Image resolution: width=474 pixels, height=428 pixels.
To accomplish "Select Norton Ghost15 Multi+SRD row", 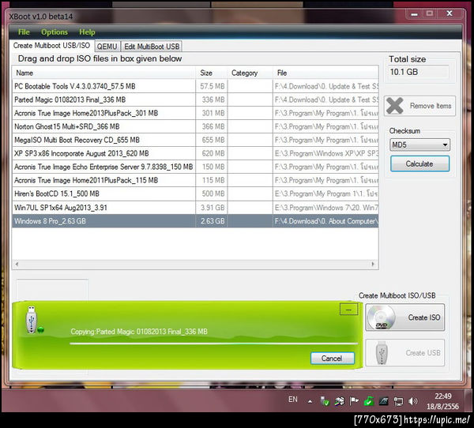I will point(195,126).
